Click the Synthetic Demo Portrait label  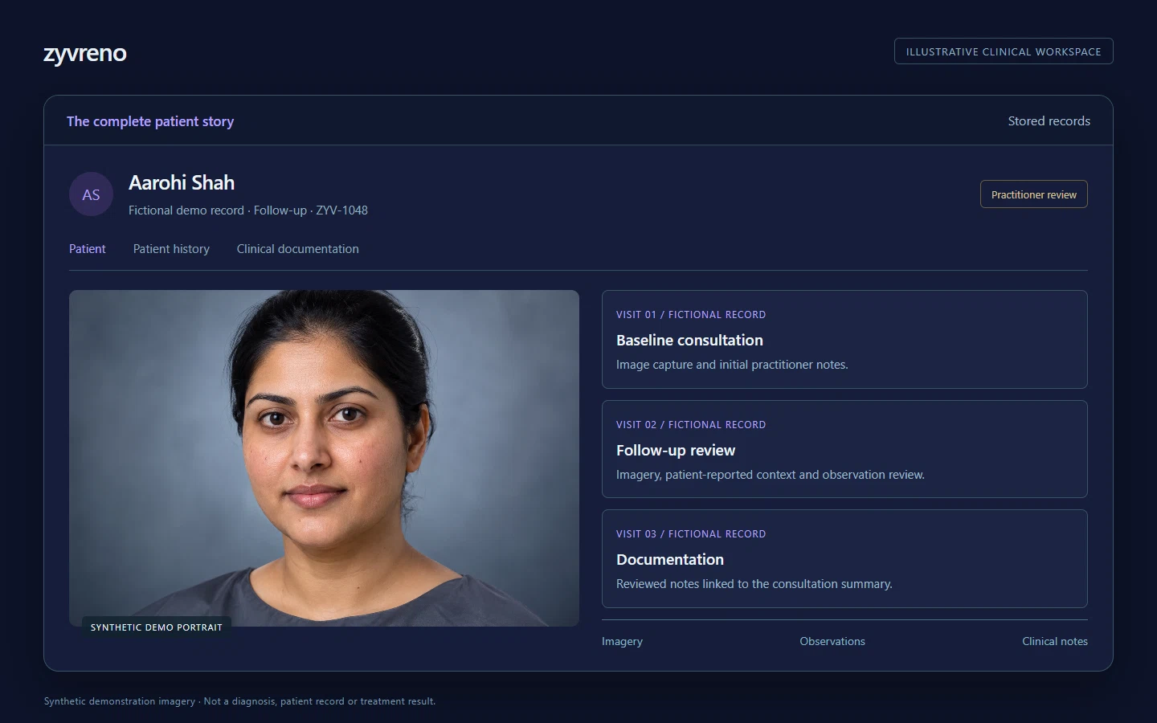(x=157, y=627)
